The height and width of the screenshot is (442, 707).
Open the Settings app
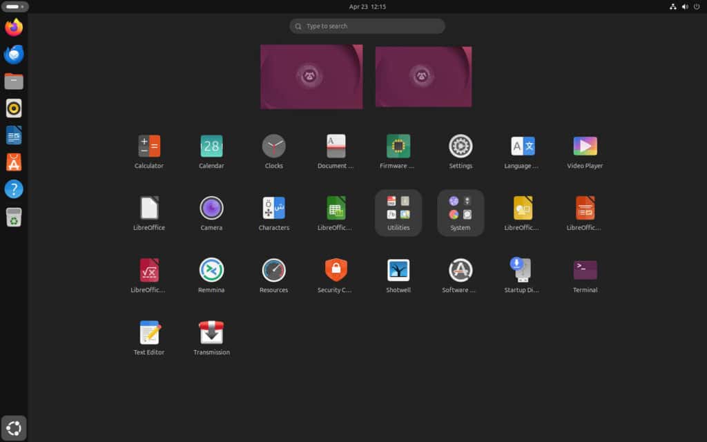[x=461, y=146]
